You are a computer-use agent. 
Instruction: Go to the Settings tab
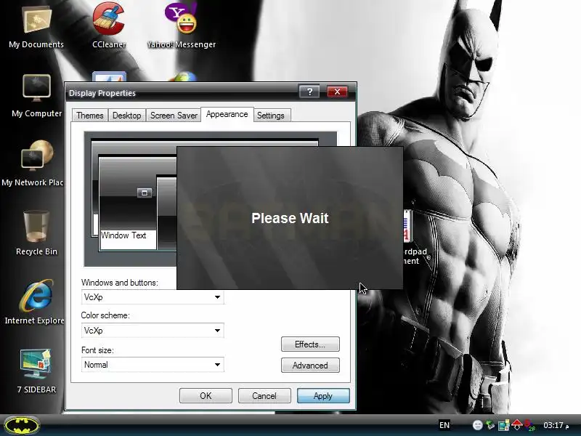click(x=270, y=116)
